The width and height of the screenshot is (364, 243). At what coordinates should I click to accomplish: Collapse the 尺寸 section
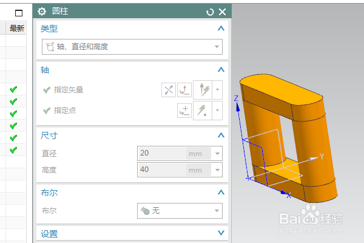221,135
